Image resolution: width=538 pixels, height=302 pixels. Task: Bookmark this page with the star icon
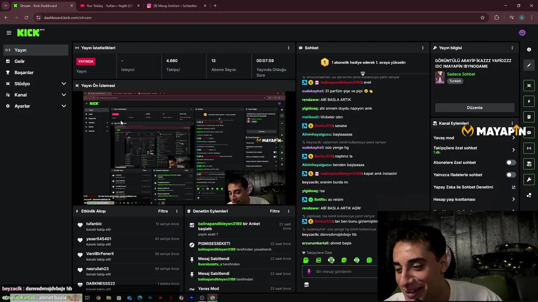(x=483, y=18)
